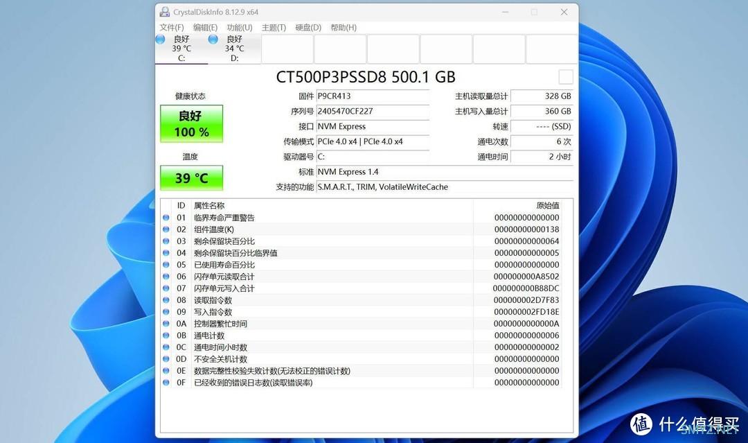The height and width of the screenshot is (443, 748).
Task: Click the power-on hours value 2 小时
Action: click(x=542, y=157)
